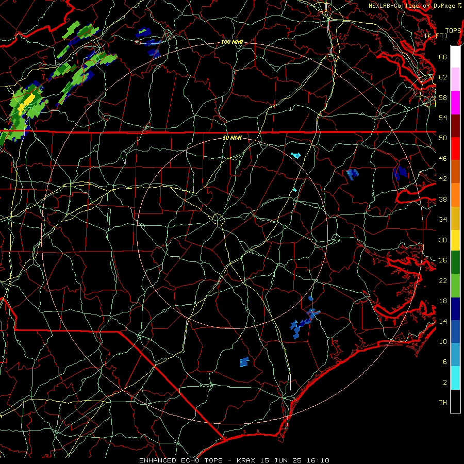Screen dimensions: 464x464
Task: Click the legend value "50"
Action: (443, 138)
